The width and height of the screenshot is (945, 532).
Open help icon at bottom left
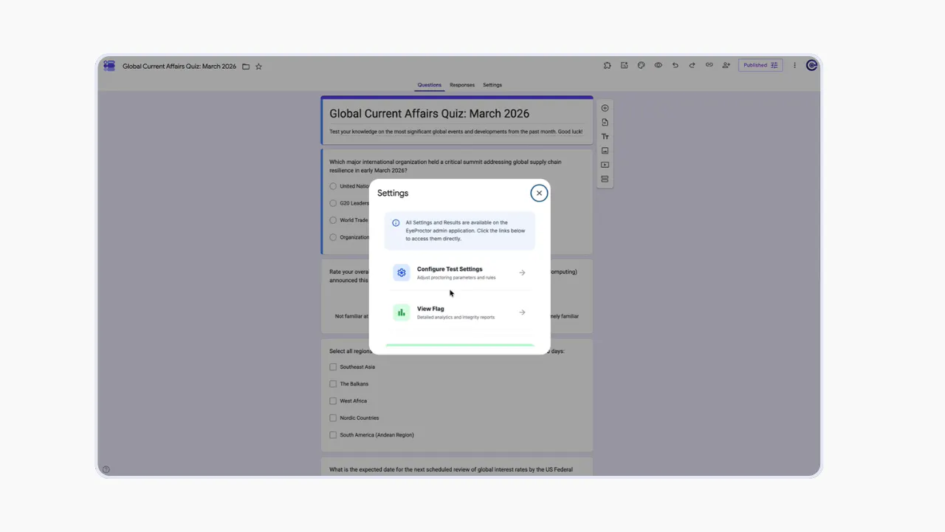click(106, 469)
